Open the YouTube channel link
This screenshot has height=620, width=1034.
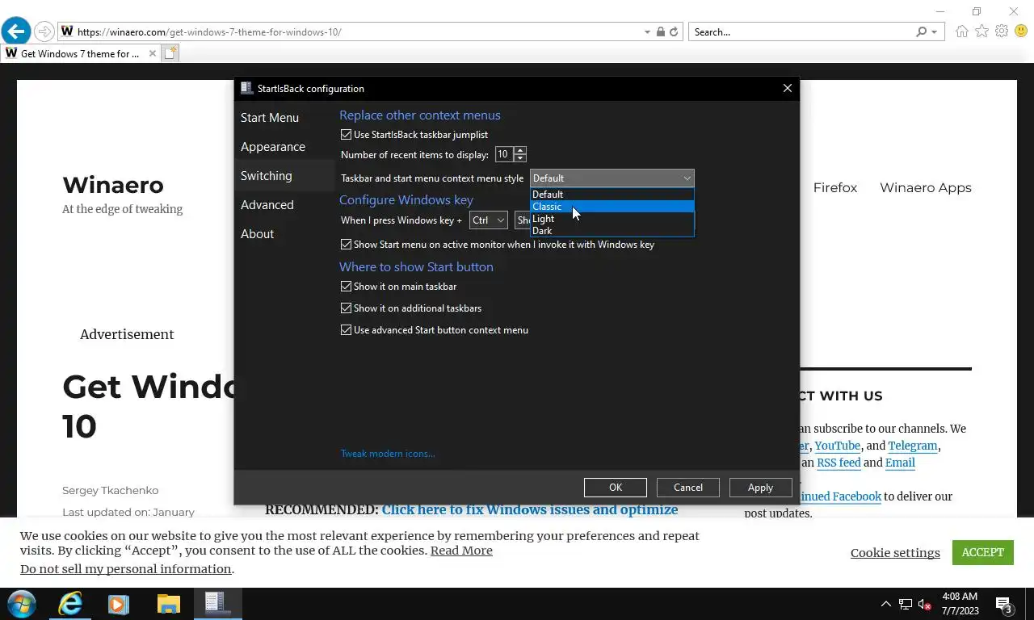[837, 446]
